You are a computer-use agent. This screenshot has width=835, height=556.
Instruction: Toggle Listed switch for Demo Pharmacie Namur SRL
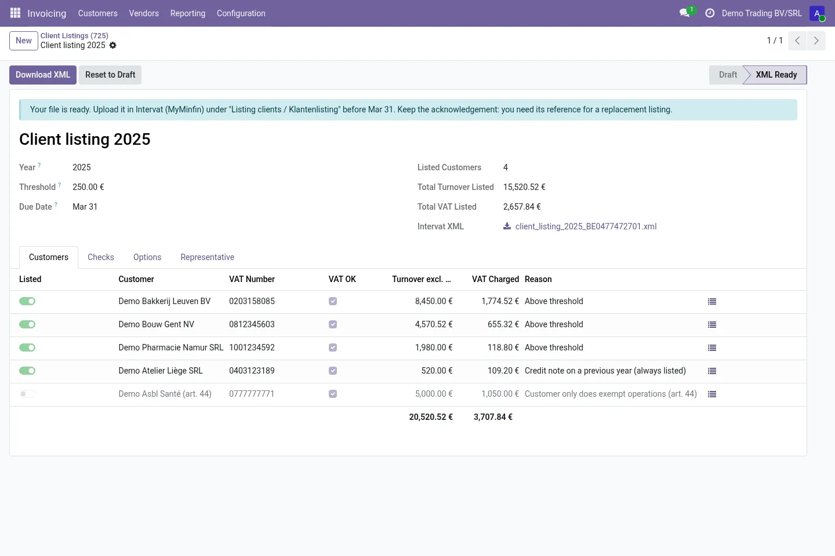pyautogui.click(x=27, y=348)
